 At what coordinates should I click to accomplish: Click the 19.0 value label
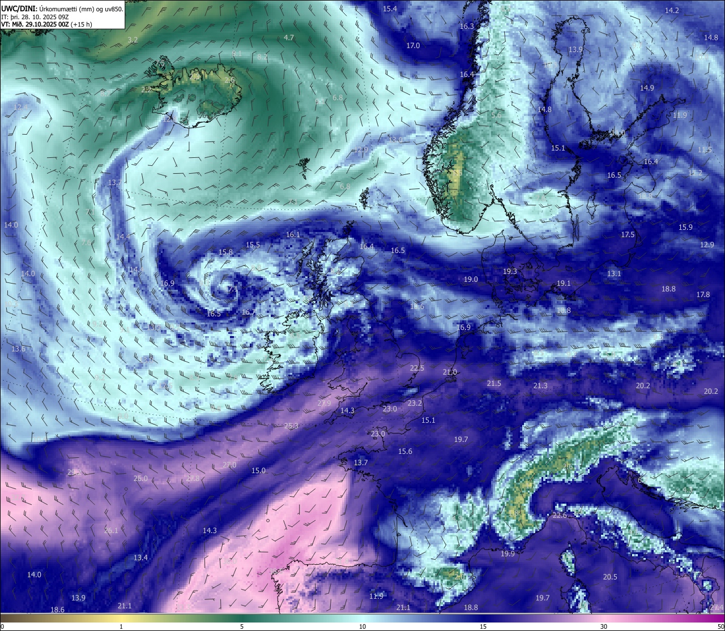471,279
